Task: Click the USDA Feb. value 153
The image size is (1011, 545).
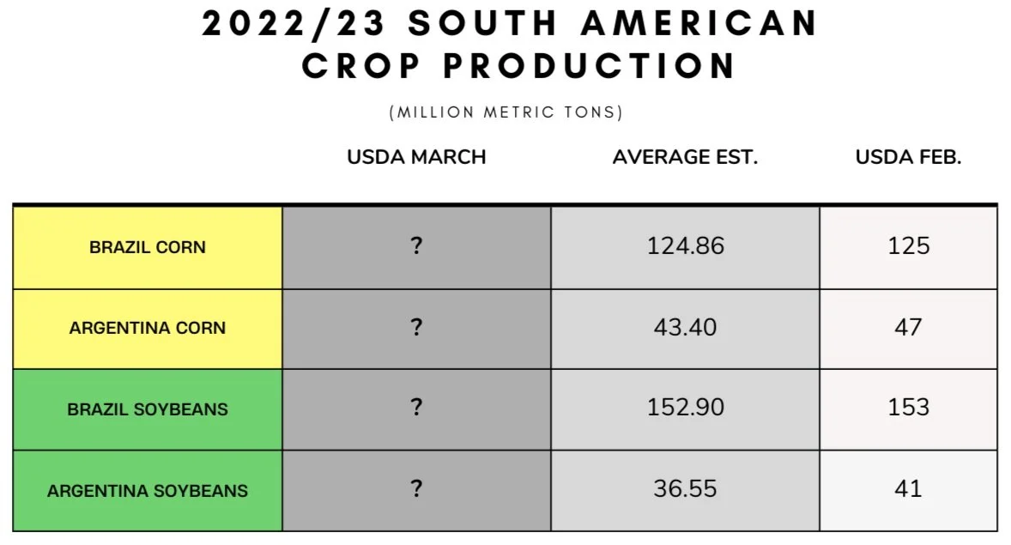Action: (x=909, y=407)
